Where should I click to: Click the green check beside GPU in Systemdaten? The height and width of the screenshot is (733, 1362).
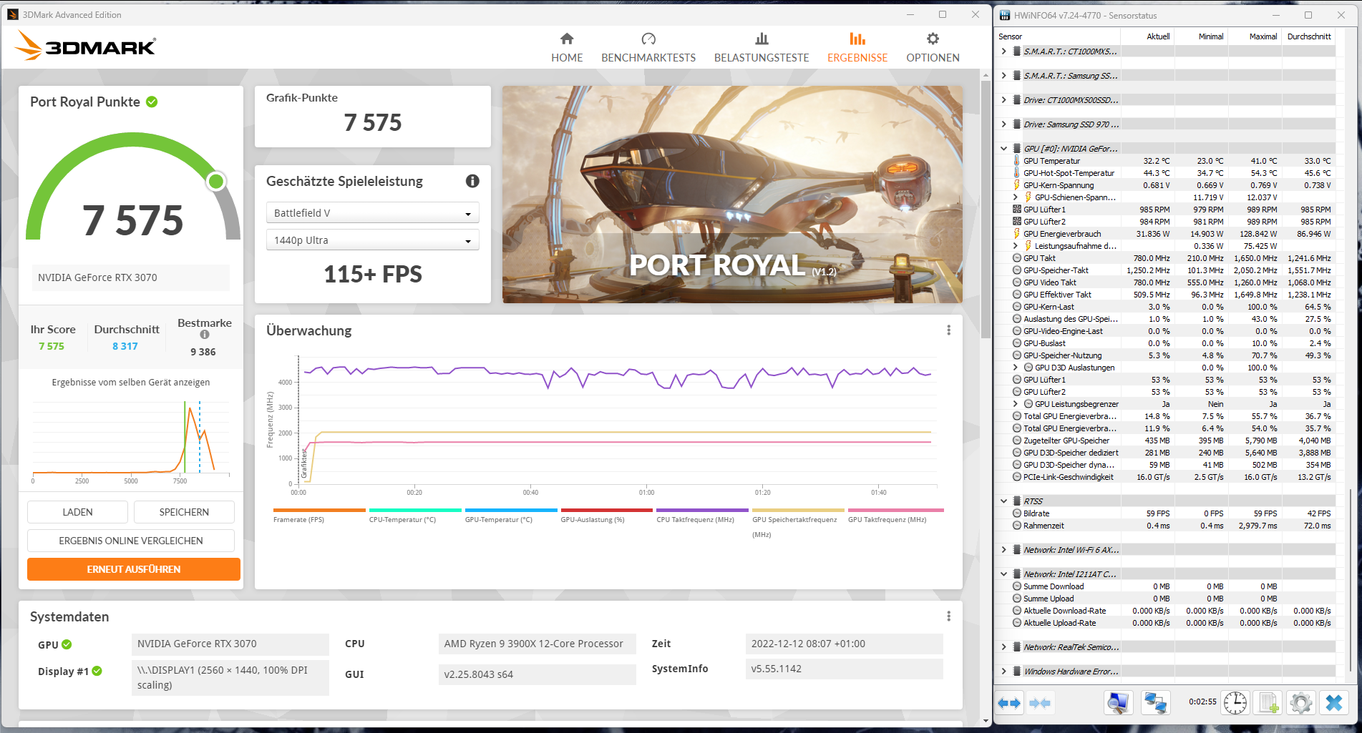(x=67, y=644)
